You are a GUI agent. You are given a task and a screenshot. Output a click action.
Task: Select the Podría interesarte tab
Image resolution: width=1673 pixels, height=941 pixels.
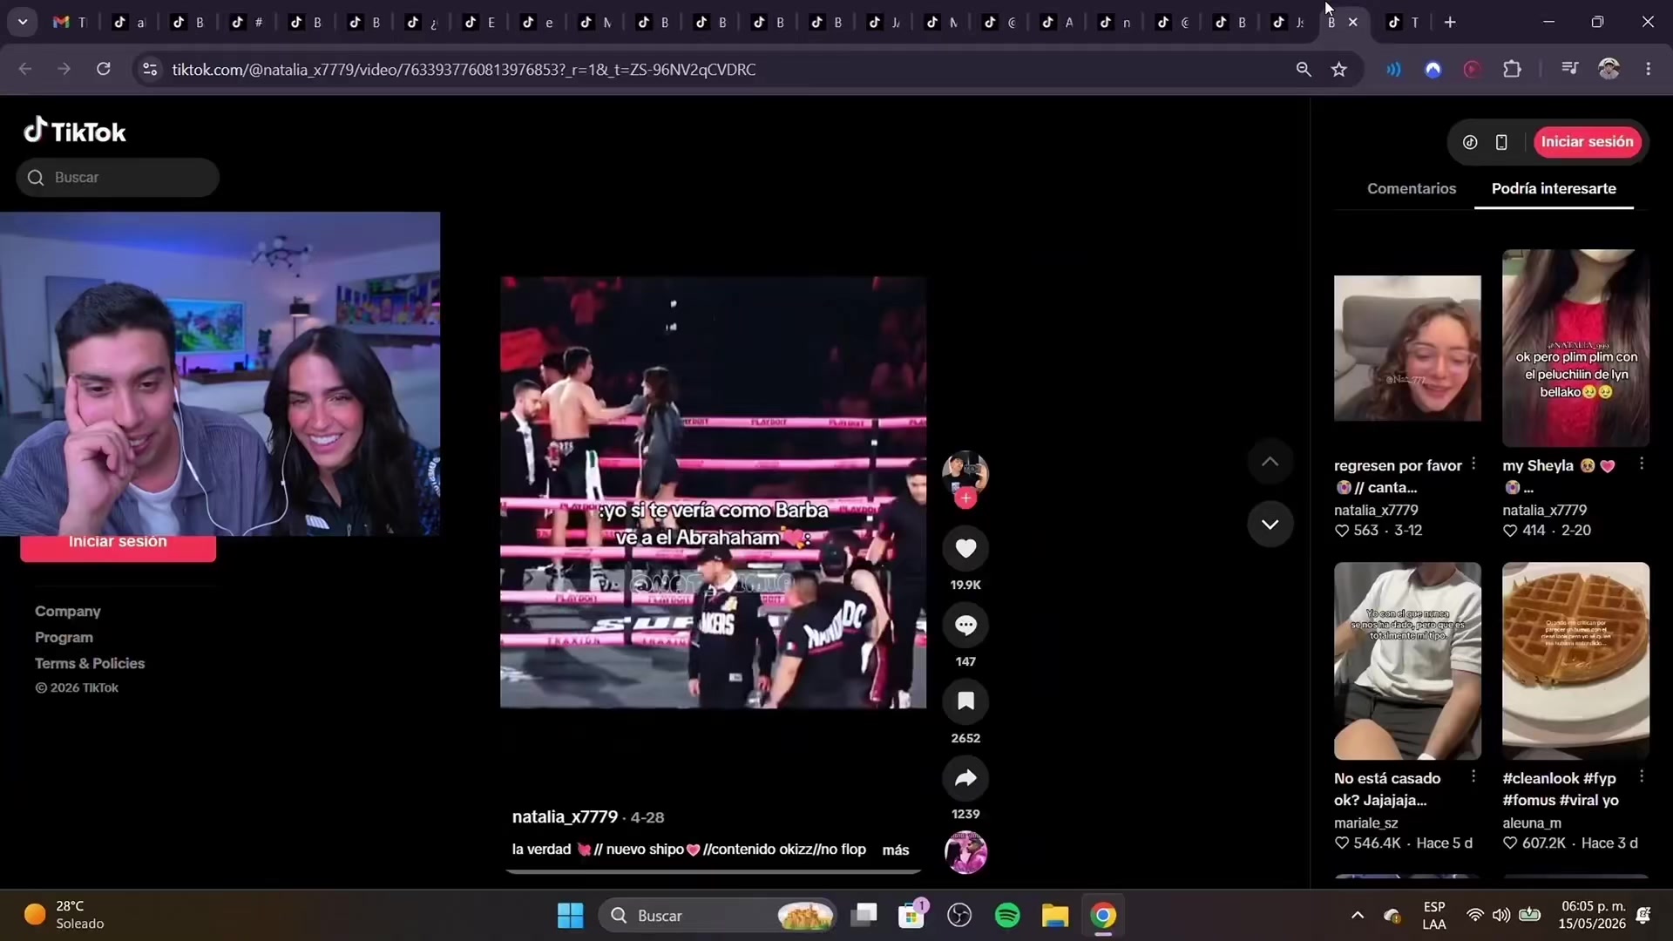click(x=1554, y=188)
